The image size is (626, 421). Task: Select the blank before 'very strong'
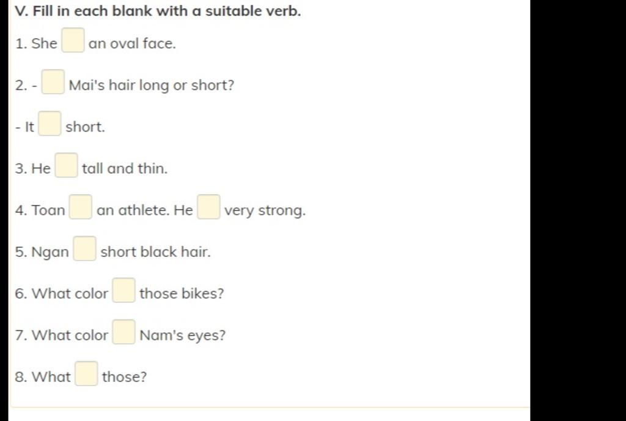click(x=209, y=206)
